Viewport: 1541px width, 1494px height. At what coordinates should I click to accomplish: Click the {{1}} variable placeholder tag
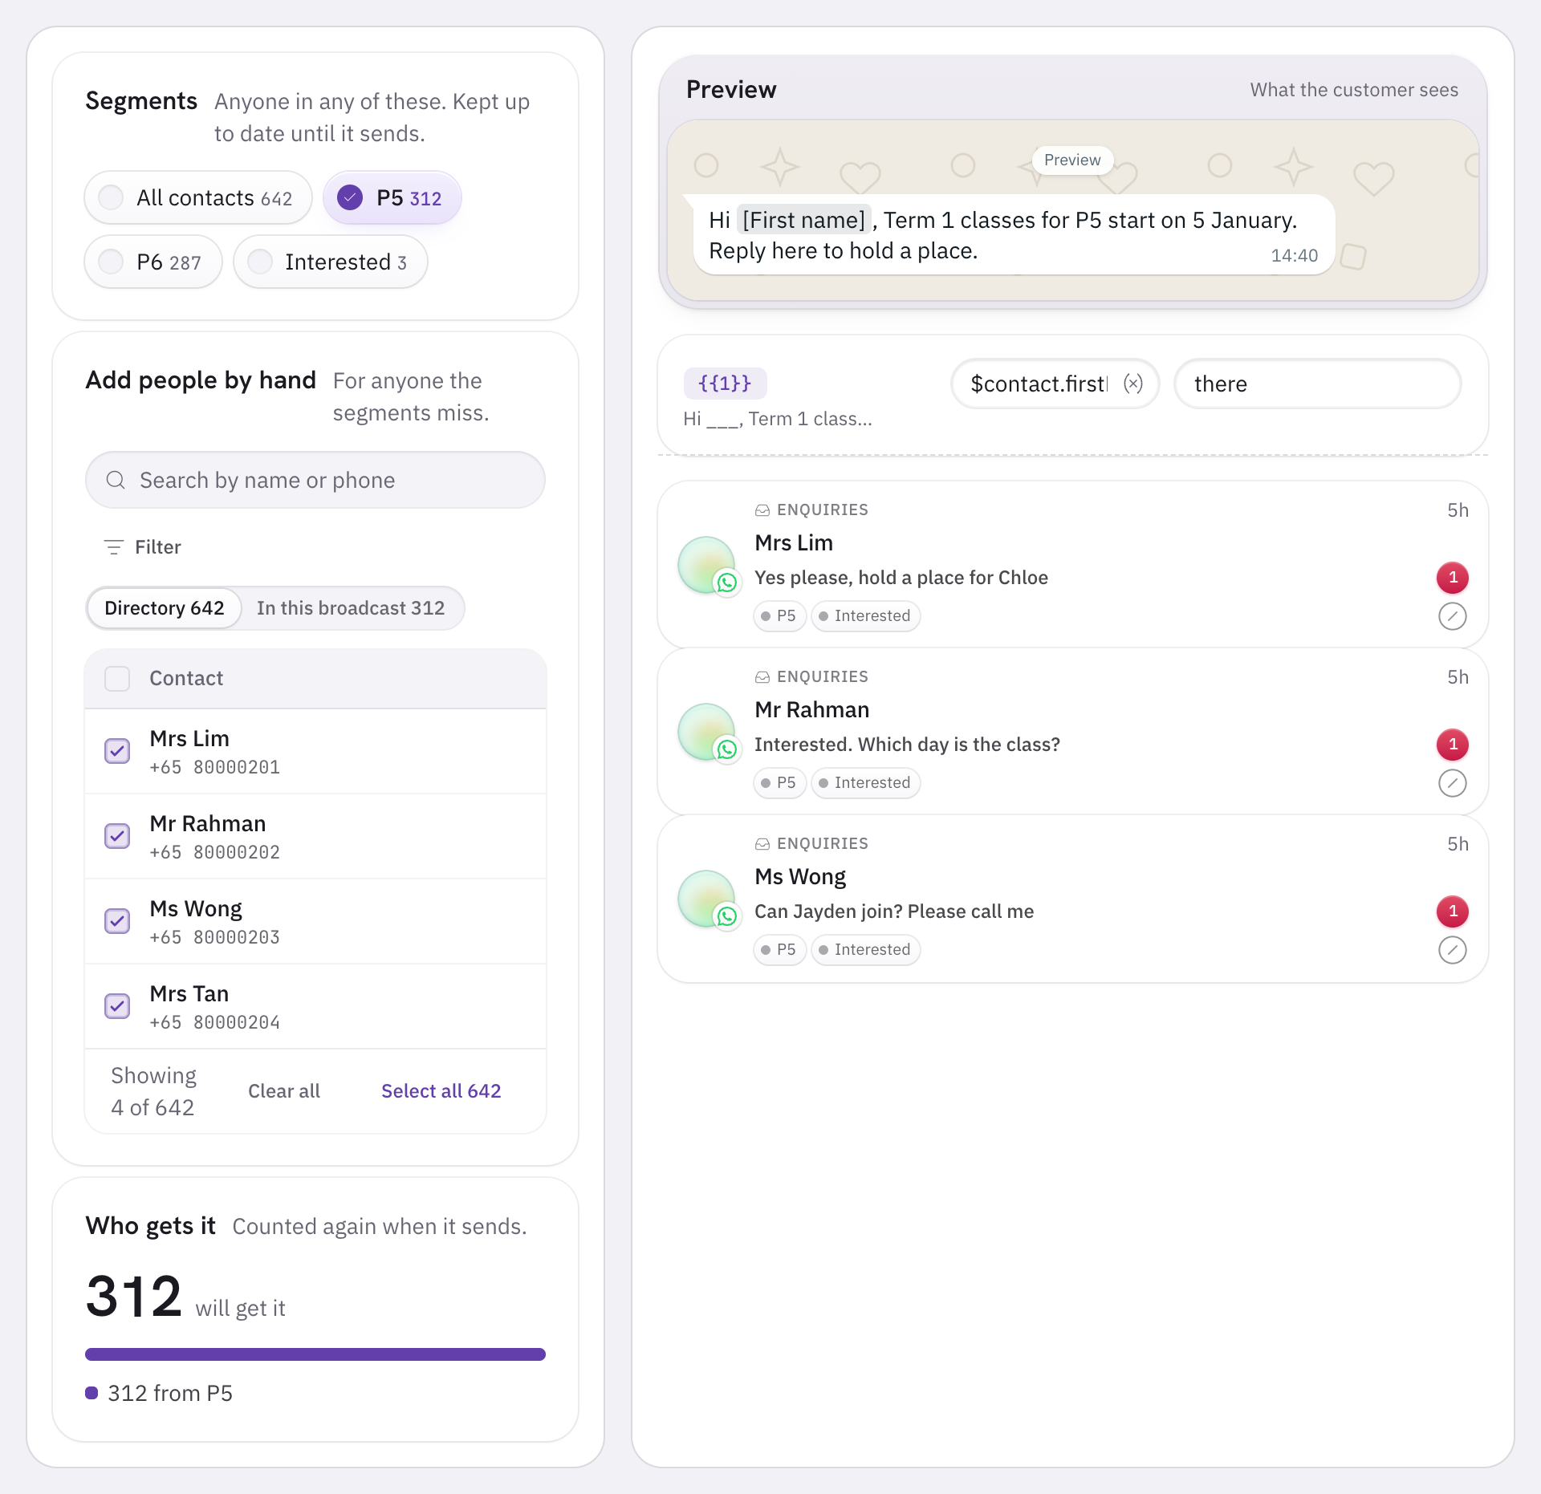pos(725,384)
